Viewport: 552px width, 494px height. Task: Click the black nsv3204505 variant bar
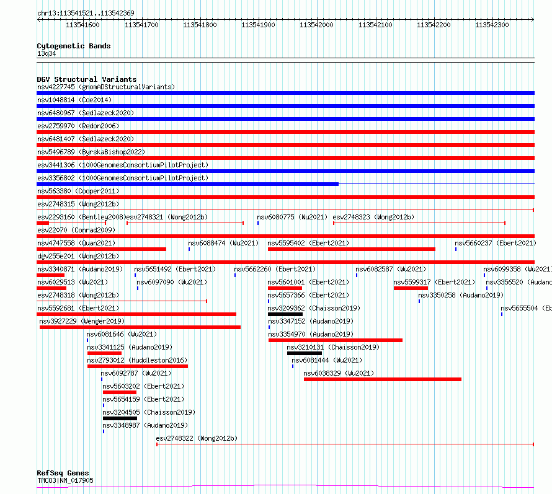click(120, 418)
